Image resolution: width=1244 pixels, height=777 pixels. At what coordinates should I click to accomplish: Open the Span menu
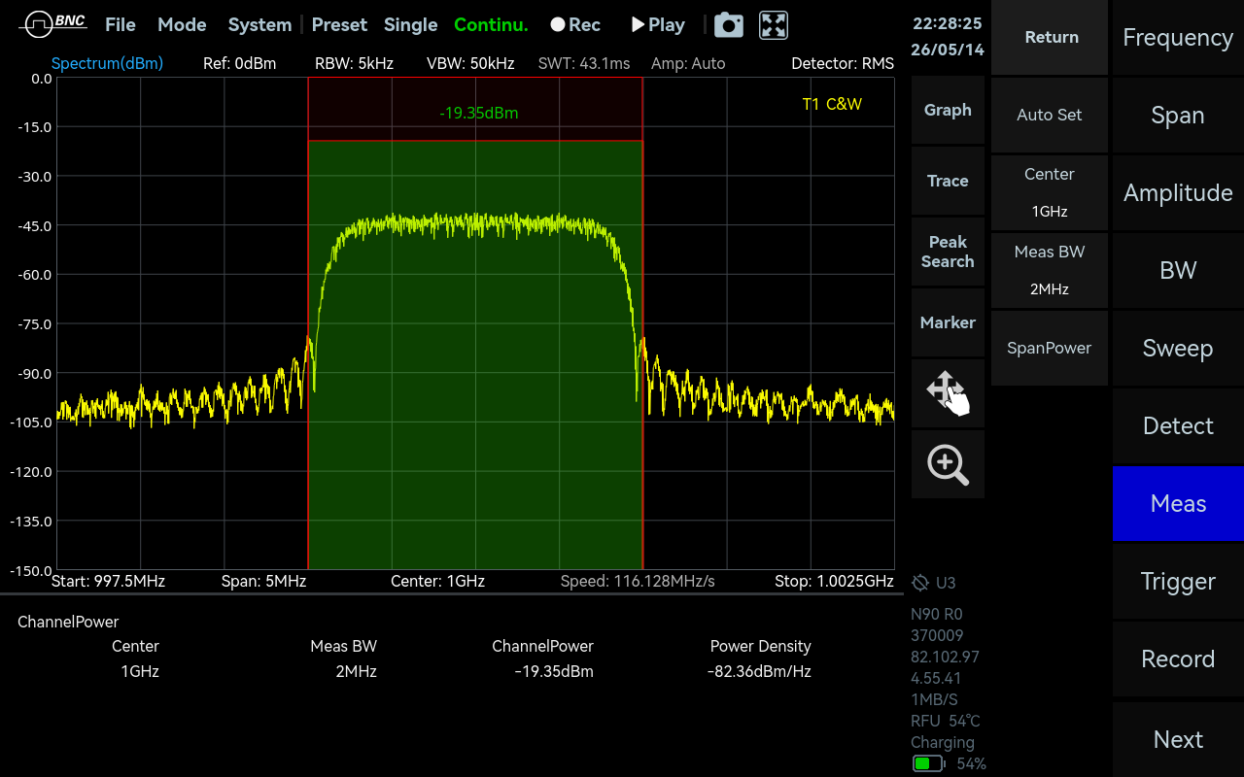tap(1178, 115)
